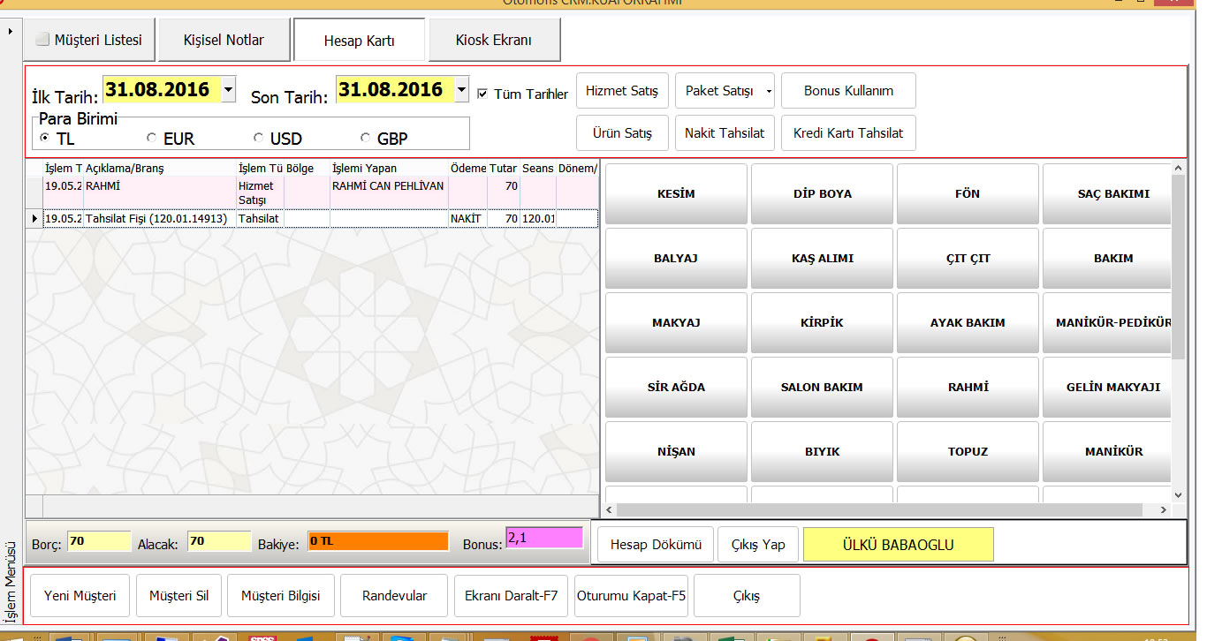This screenshot has height=641, width=1207.
Task: Click the RAHMİ service tile
Action: 968,387
